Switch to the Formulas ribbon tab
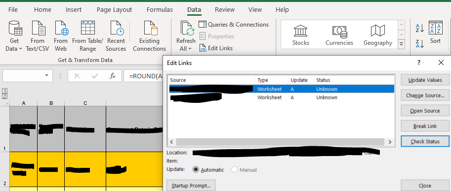This screenshot has width=451, height=191. tap(160, 10)
